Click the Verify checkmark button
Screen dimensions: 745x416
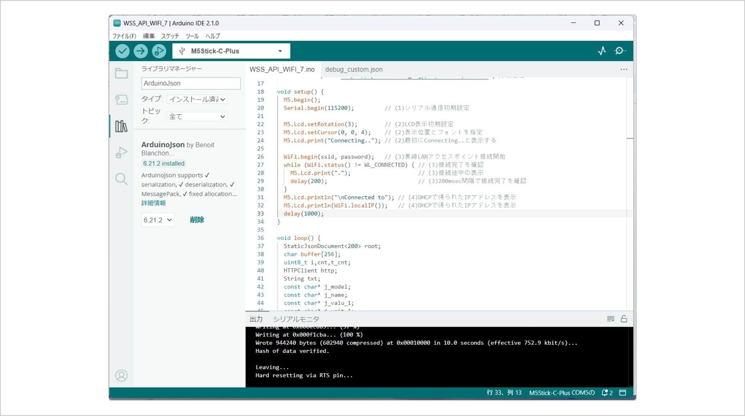[x=123, y=51]
